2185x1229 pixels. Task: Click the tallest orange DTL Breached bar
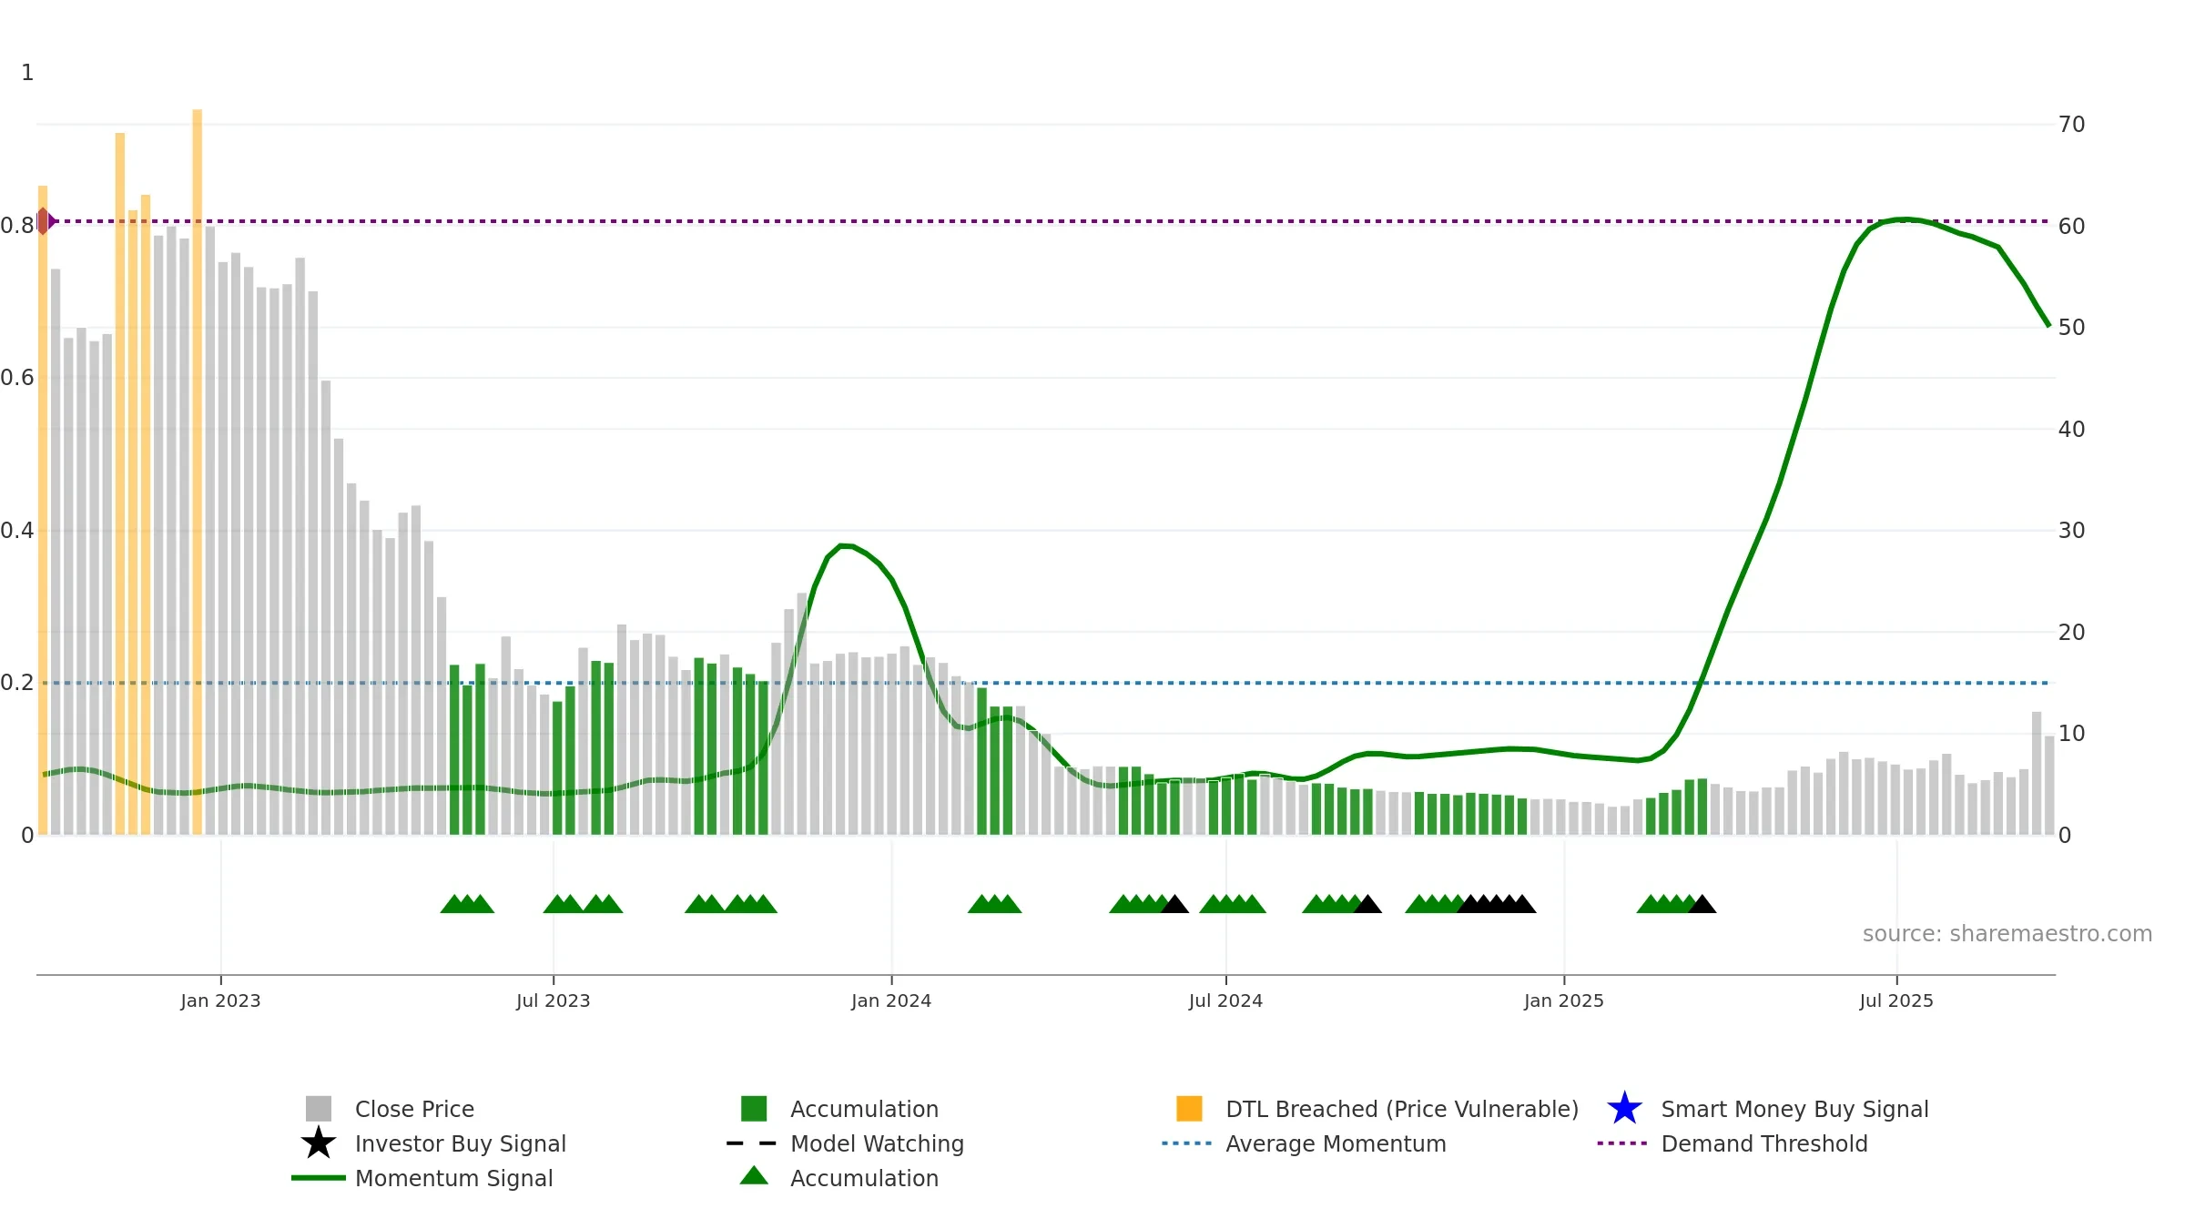click(x=197, y=472)
